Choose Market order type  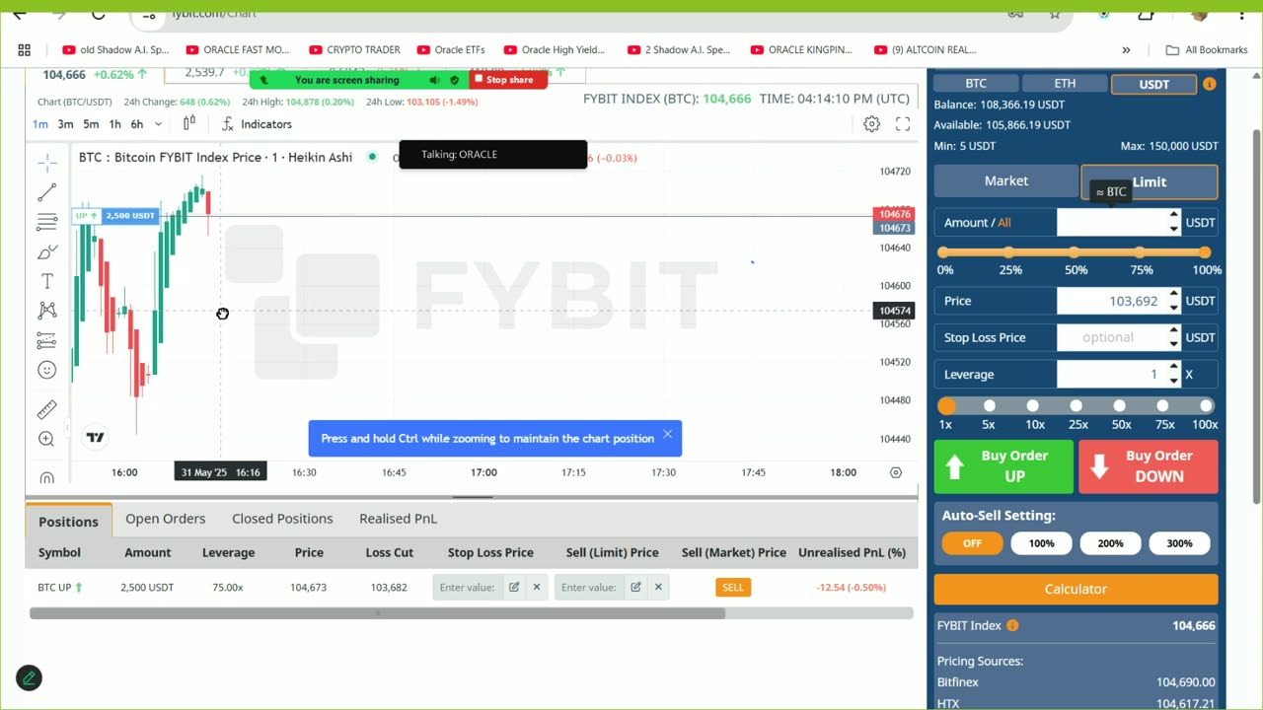pos(1006,180)
